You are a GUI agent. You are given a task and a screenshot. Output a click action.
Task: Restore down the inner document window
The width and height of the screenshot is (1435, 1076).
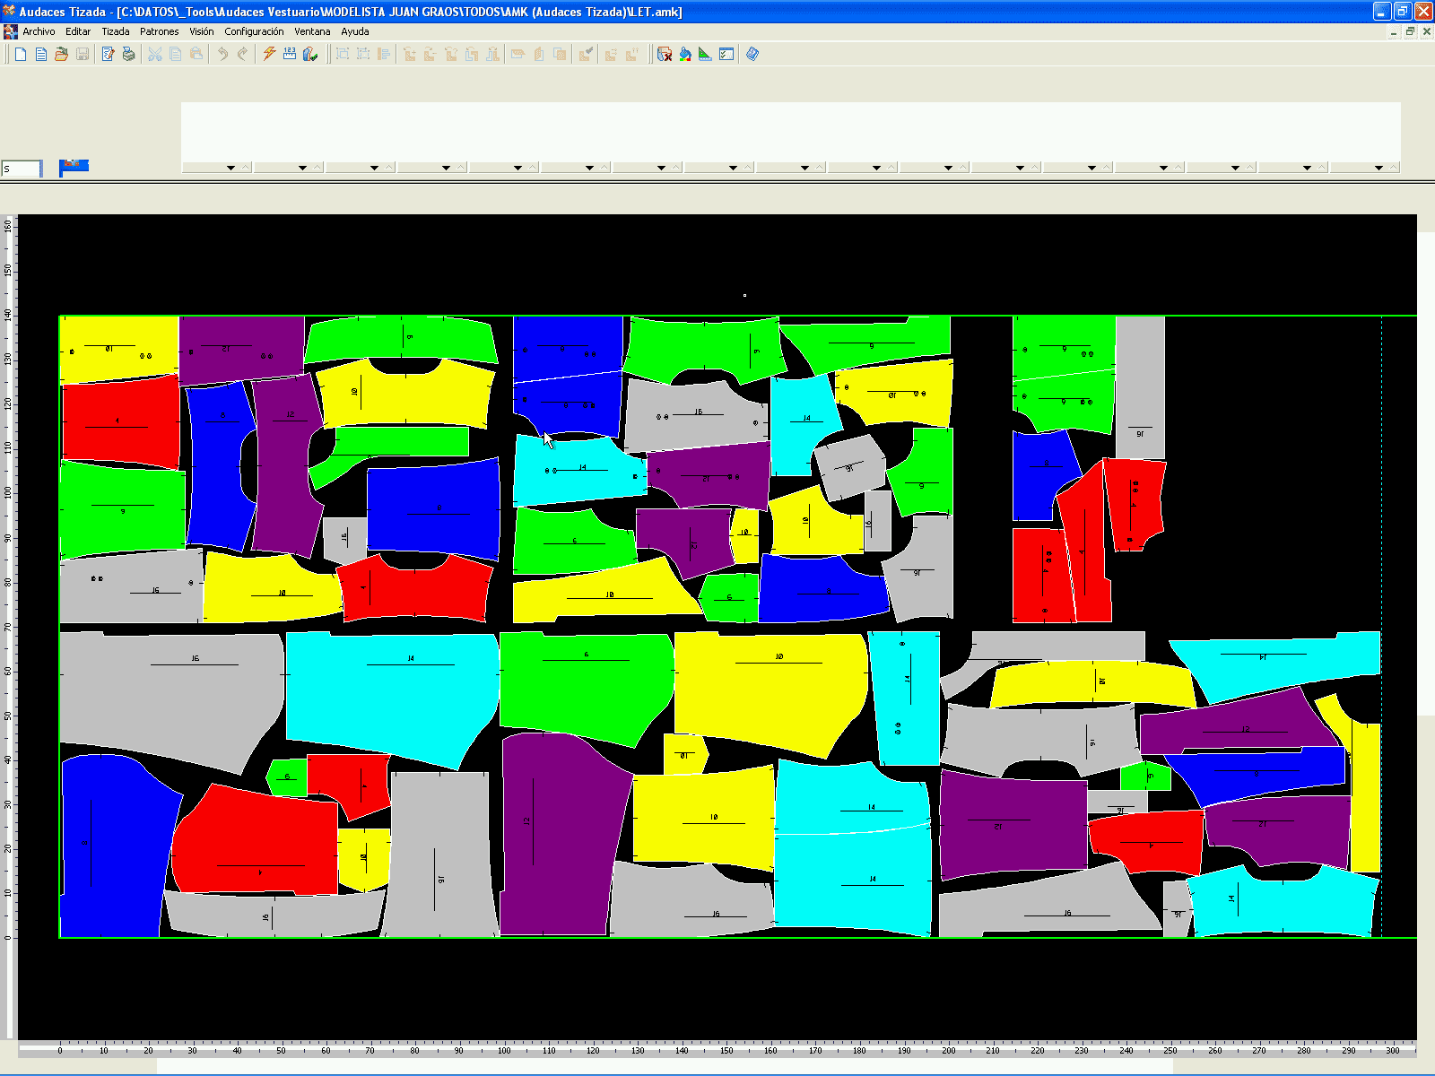(1410, 31)
